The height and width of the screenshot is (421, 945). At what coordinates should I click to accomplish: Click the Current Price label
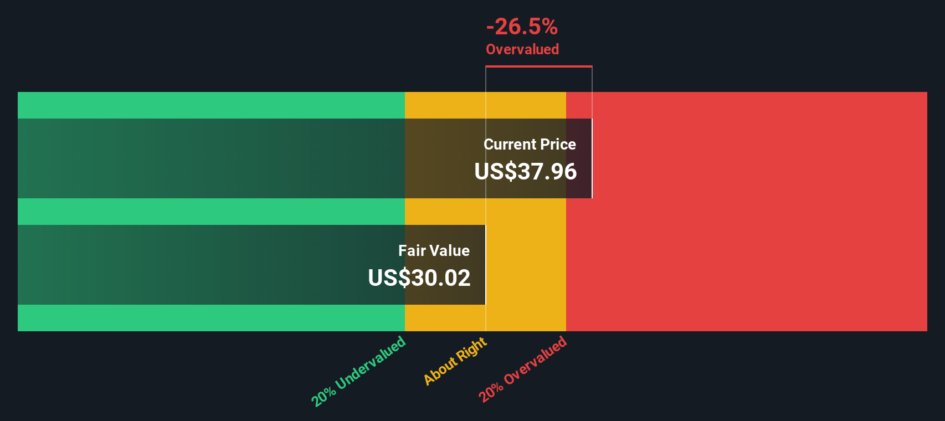pyautogui.click(x=530, y=144)
